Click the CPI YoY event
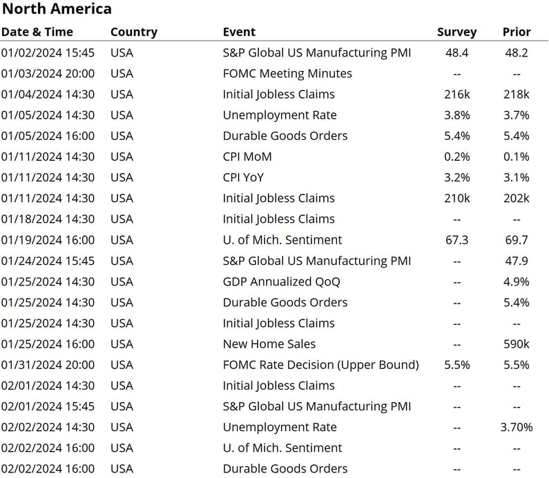Screen dimensions: 549x478 (243, 177)
